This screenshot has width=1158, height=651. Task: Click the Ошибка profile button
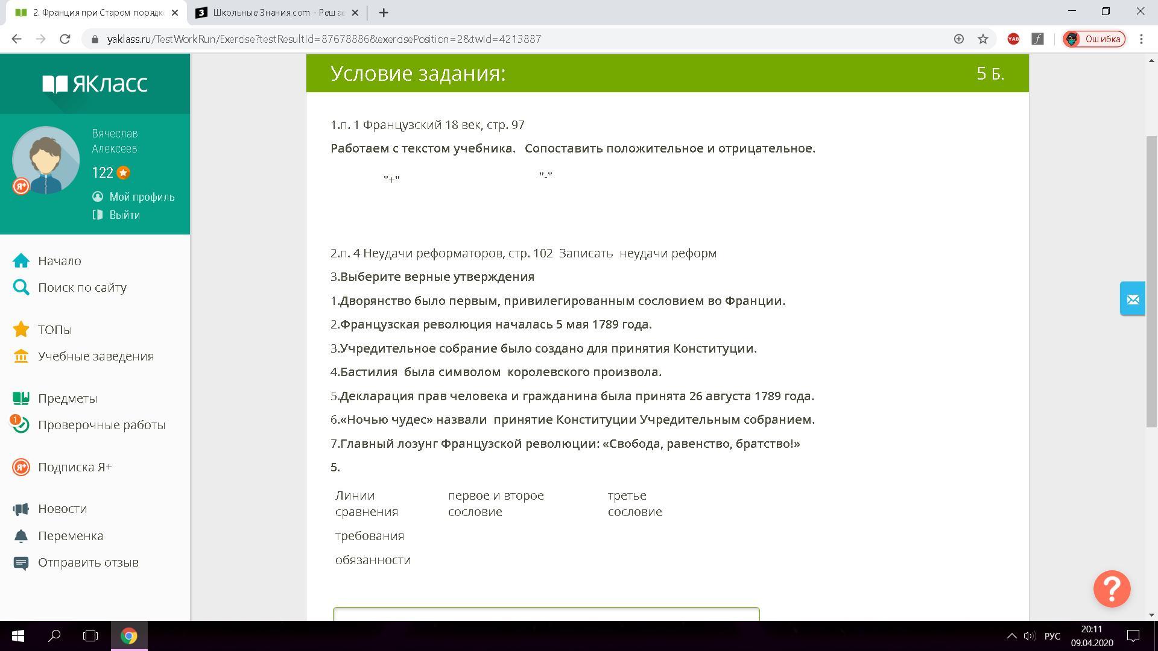tap(1094, 39)
